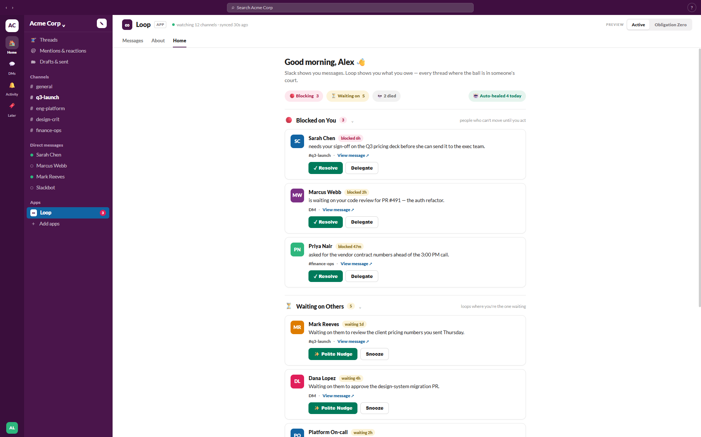Image resolution: width=701 pixels, height=437 pixels.
Task: Go forward with the history forward arrow
Action: click(13, 8)
